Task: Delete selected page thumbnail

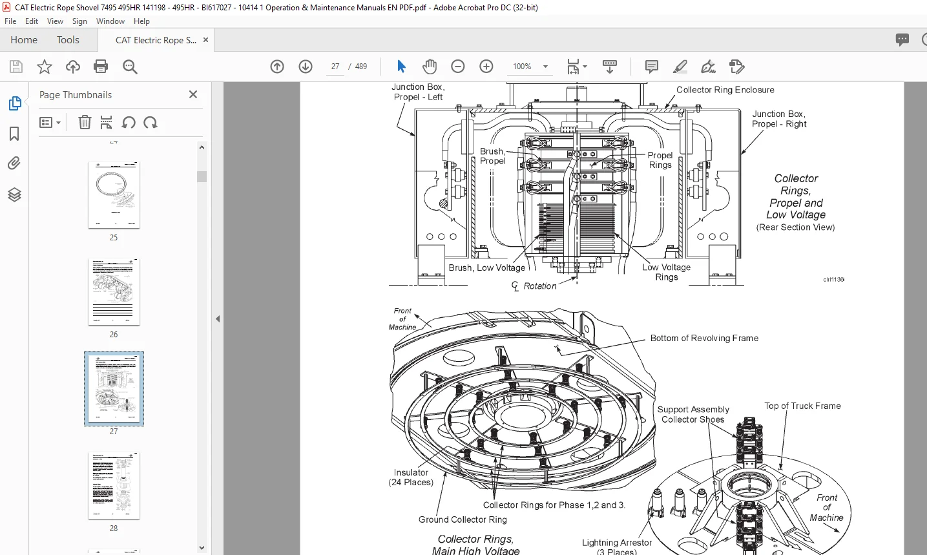Action: [x=85, y=122]
